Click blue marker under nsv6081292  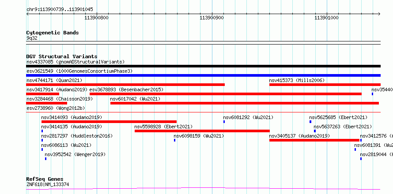(x=224, y=122)
